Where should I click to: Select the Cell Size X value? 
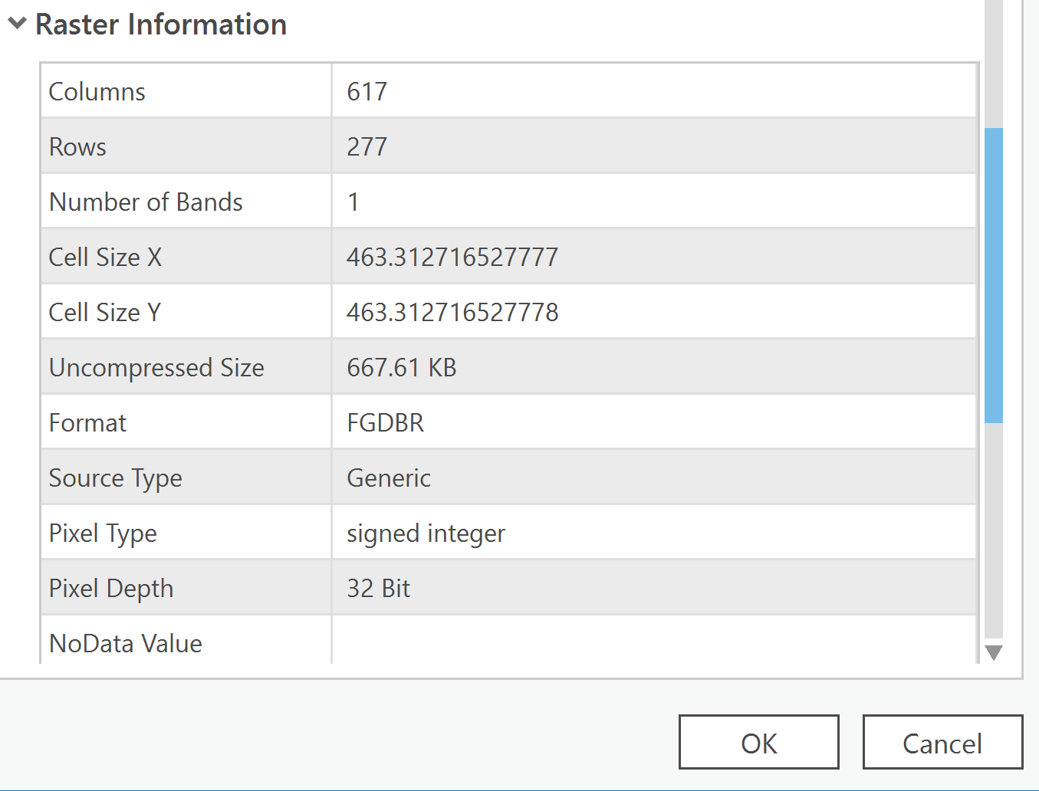[452, 258]
